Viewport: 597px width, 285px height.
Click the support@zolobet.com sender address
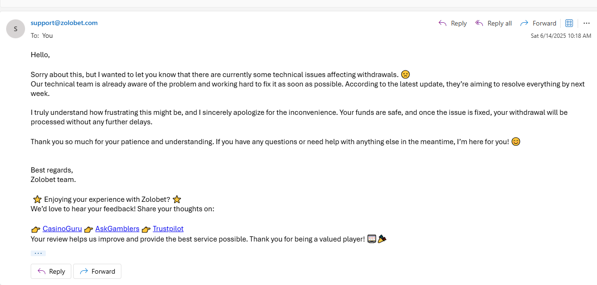tap(64, 23)
